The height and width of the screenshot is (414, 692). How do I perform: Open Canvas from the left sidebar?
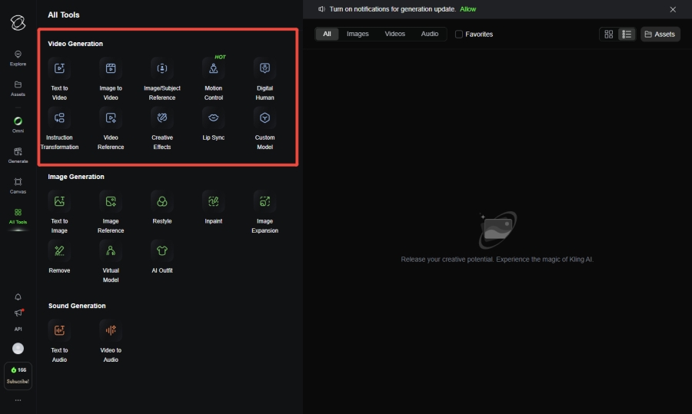point(18,185)
